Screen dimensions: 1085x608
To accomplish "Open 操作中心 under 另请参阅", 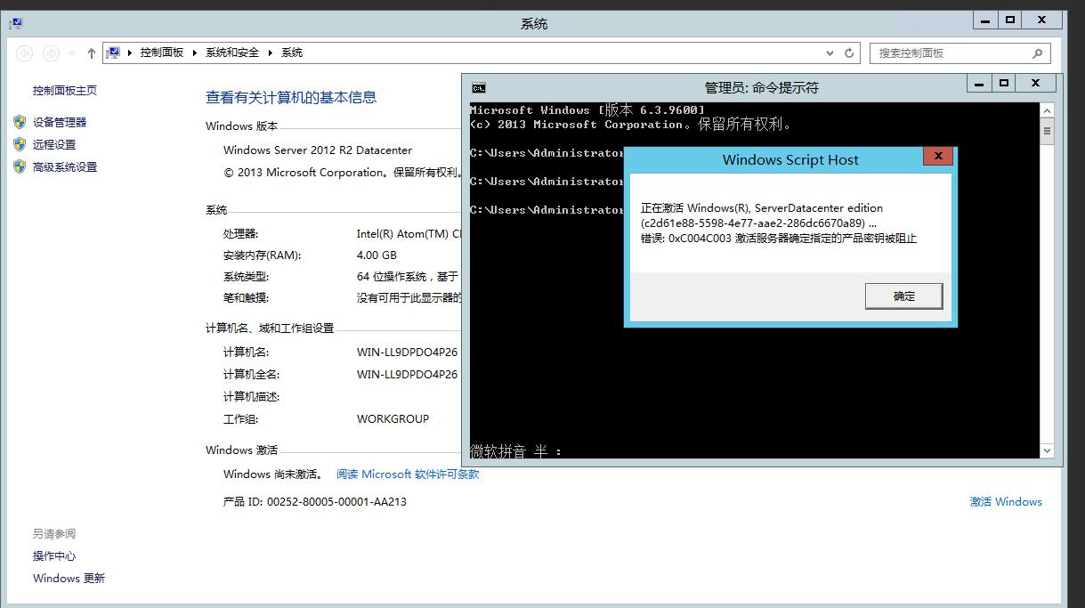I will 54,555.
